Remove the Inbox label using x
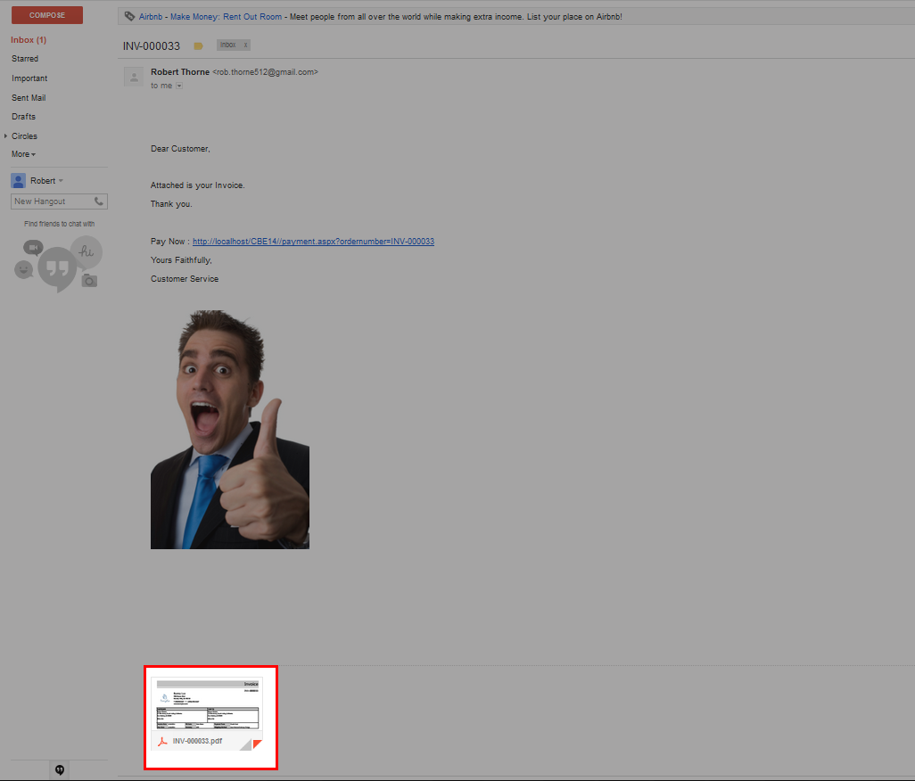The image size is (915, 781). [x=246, y=45]
